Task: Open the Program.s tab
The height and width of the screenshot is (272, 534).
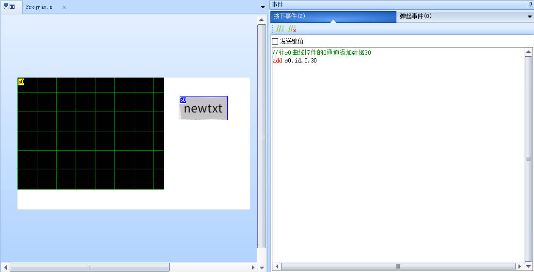Action: point(39,7)
